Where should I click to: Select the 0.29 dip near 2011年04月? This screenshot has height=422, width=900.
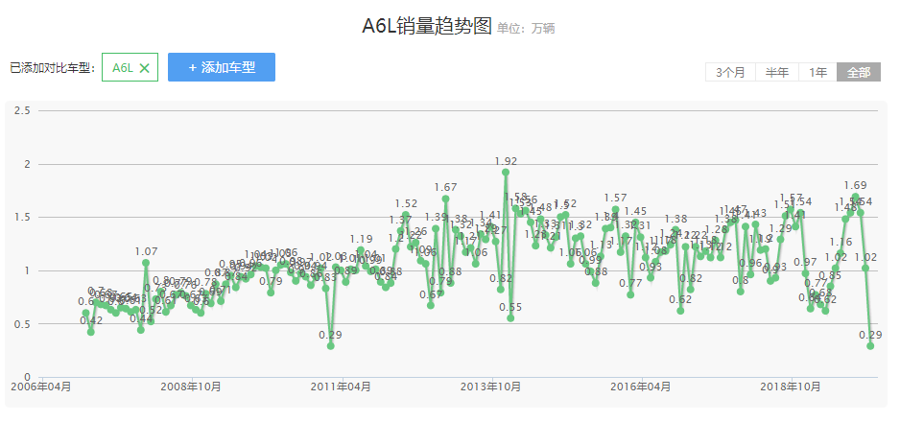coord(331,345)
